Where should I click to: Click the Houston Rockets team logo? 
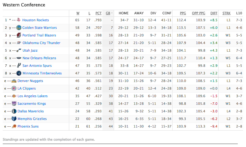19,20
